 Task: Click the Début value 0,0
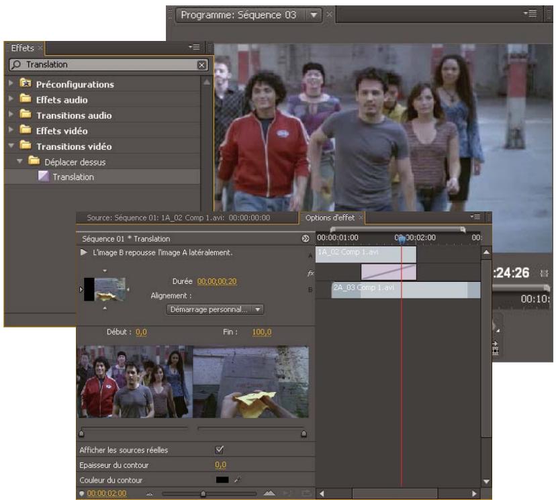[x=141, y=332]
